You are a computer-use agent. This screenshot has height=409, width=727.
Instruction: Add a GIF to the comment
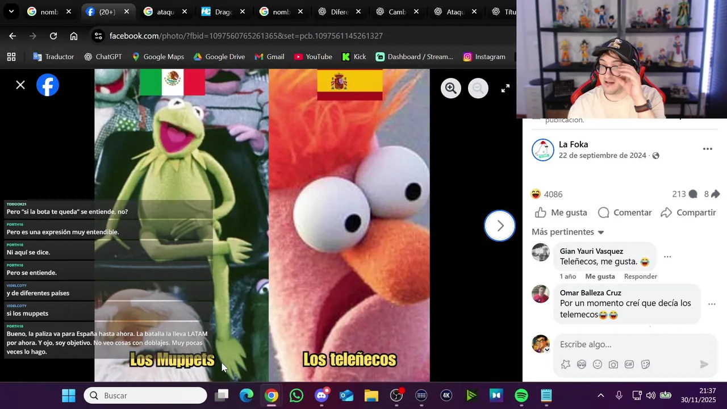(x=629, y=365)
